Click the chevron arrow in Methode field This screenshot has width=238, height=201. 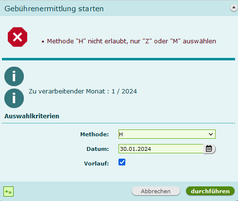pyautogui.click(x=211, y=134)
